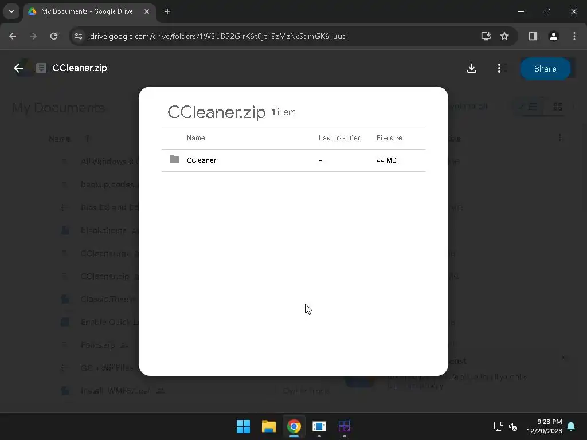Click the Chrome taskbar icon
Image resolution: width=587 pixels, height=440 pixels.
click(294, 426)
